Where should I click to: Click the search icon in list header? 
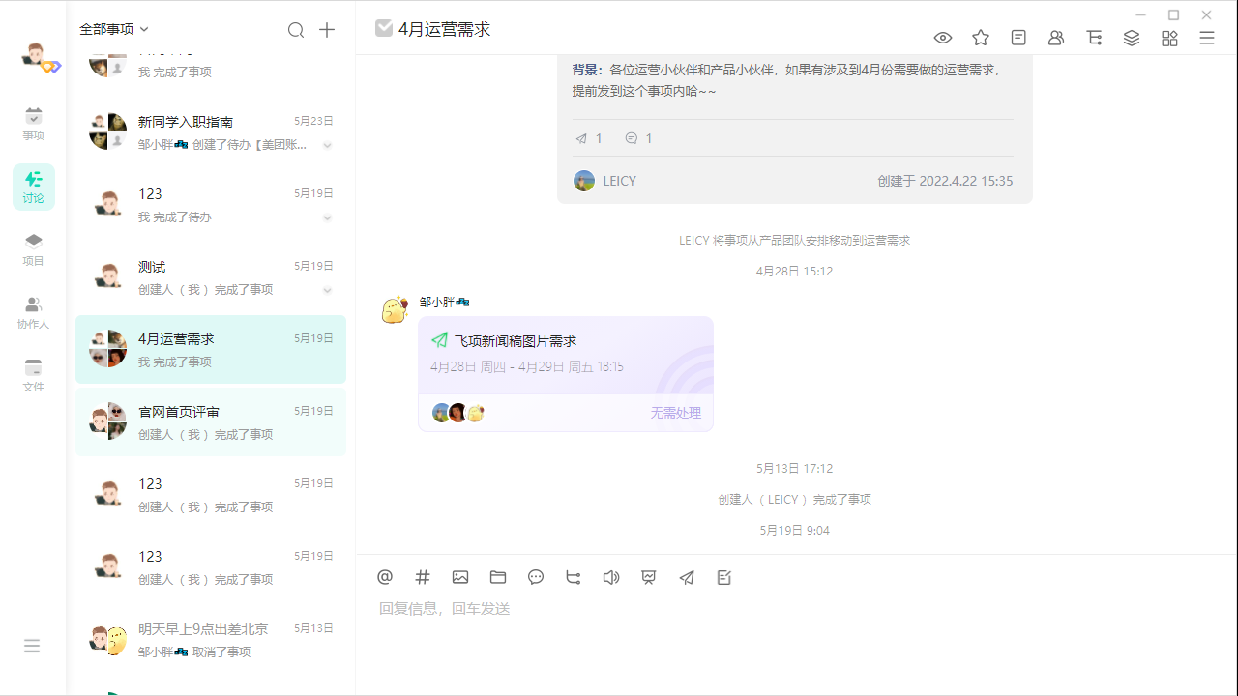[x=296, y=30]
